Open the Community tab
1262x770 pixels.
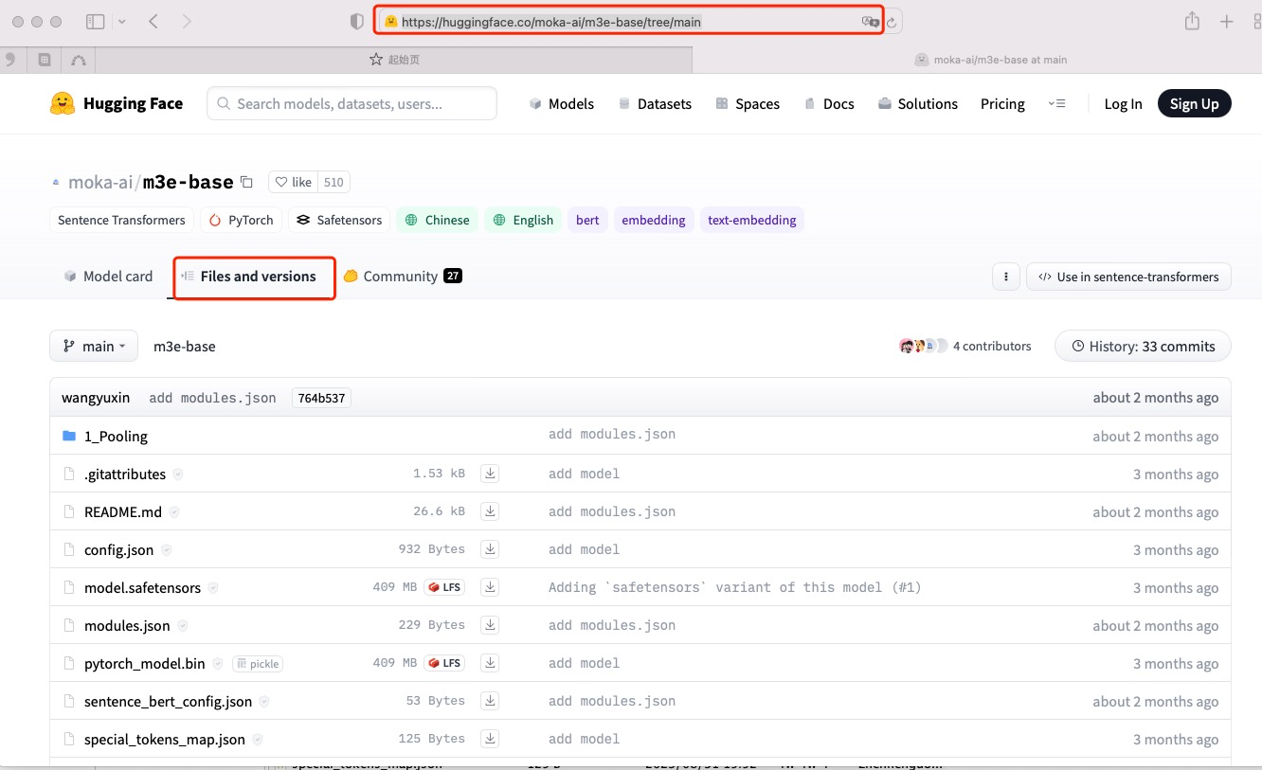click(402, 277)
